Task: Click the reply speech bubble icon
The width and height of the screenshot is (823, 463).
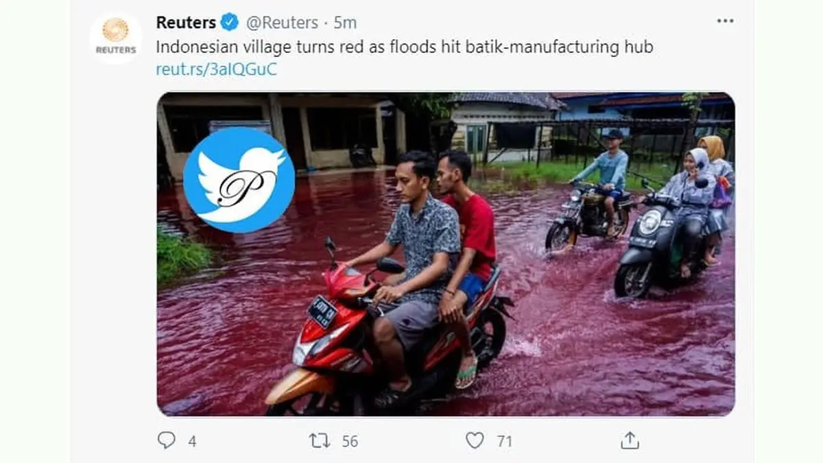Action: (167, 440)
